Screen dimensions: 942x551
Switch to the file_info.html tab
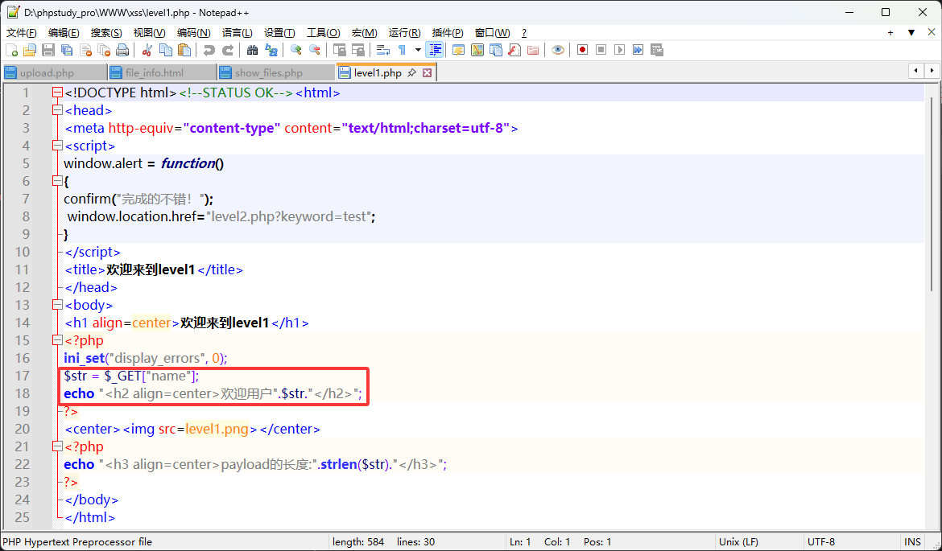[162, 72]
